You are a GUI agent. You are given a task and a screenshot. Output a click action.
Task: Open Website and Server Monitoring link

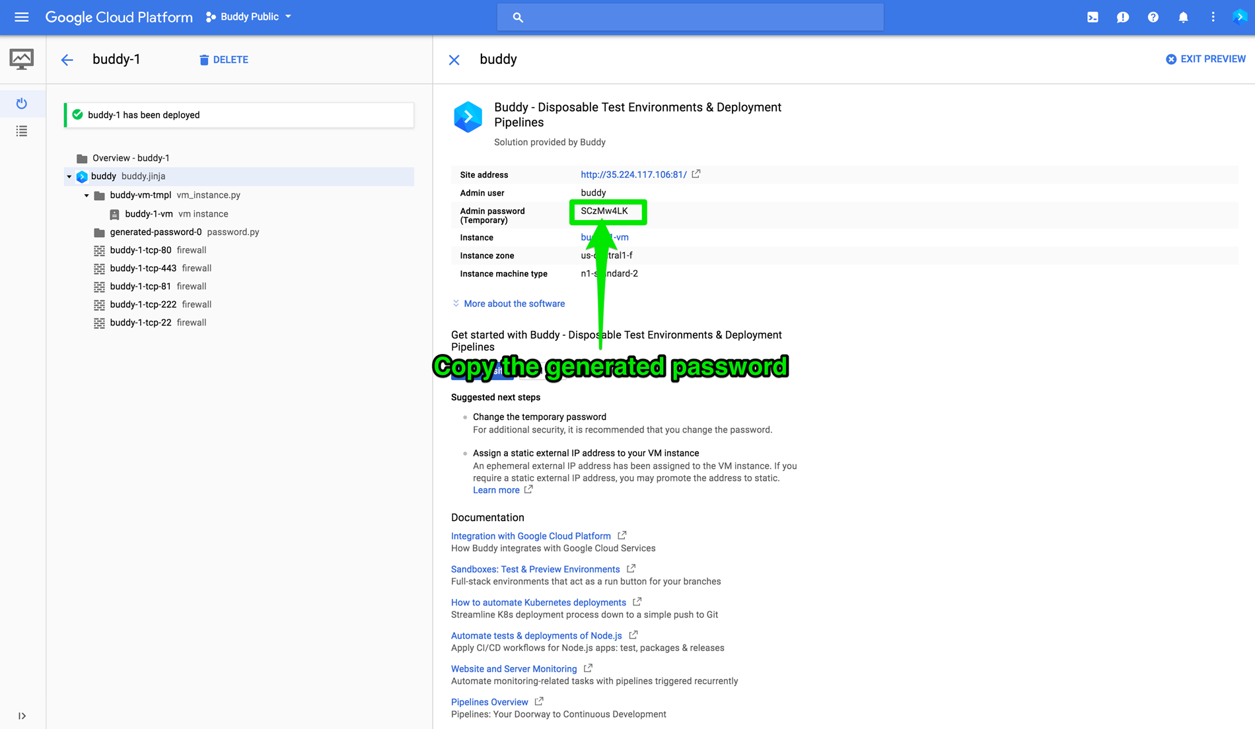click(x=514, y=669)
